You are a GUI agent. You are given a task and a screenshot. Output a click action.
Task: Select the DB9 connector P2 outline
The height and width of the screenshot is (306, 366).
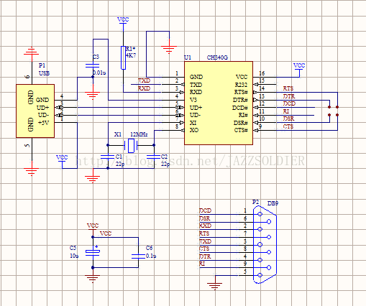click(265, 244)
